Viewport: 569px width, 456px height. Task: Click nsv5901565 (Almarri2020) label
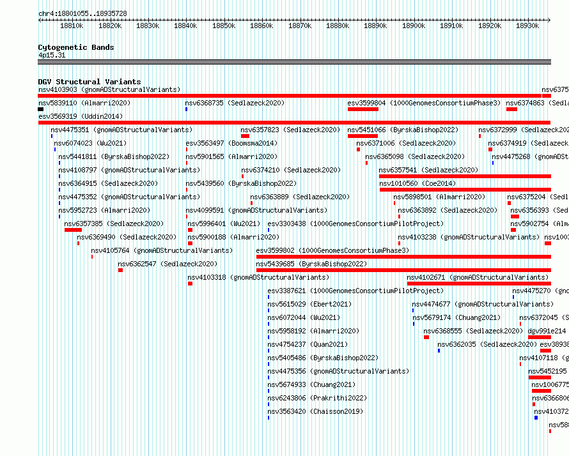[231, 156]
